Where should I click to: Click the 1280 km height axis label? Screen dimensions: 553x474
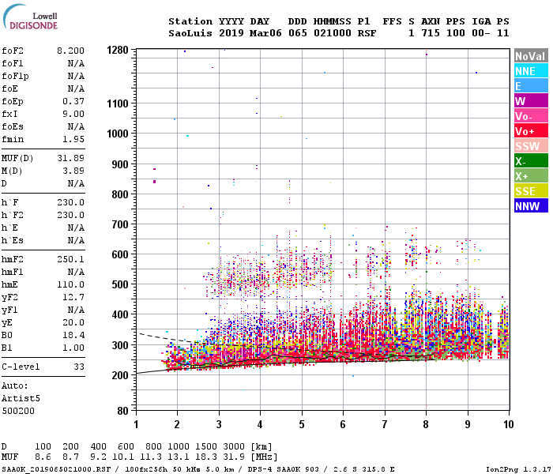(x=118, y=50)
